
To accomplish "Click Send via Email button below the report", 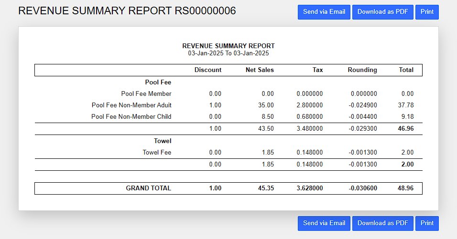I will [324, 223].
